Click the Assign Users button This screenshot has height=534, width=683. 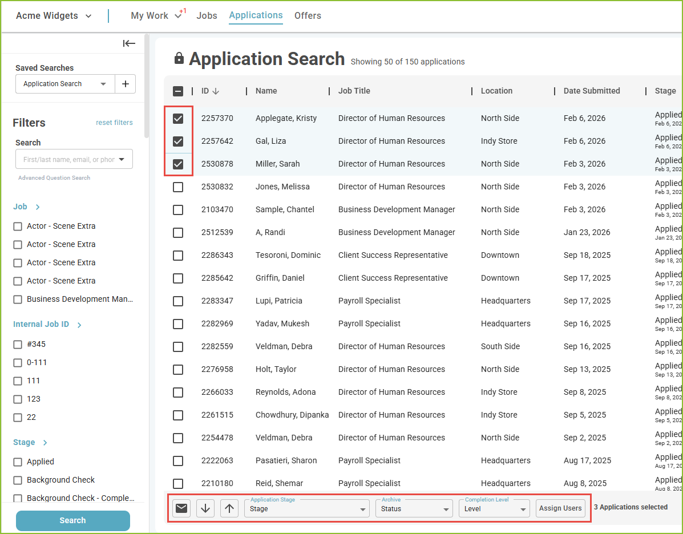(x=560, y=508)
